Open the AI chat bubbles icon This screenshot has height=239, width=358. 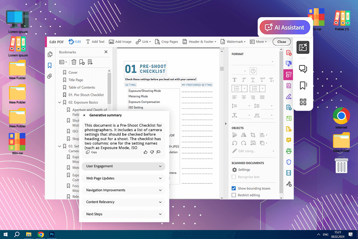(303, 69)
